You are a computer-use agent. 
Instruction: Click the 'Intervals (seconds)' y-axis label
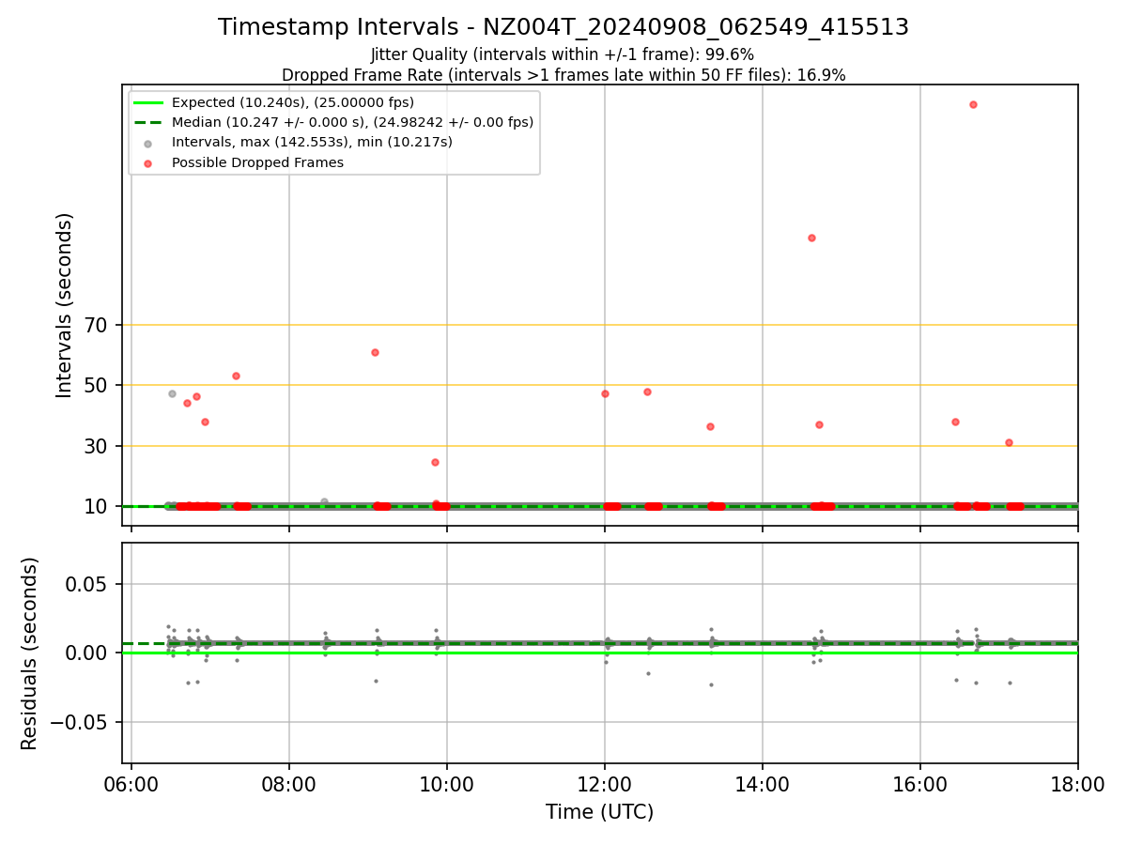(64, 304)
